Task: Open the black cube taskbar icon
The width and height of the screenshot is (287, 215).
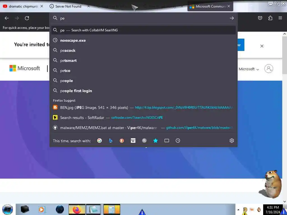Action: pyautogui.click(x=25, y=209)
